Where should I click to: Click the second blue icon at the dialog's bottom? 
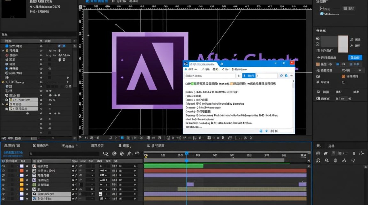(266, 131)
